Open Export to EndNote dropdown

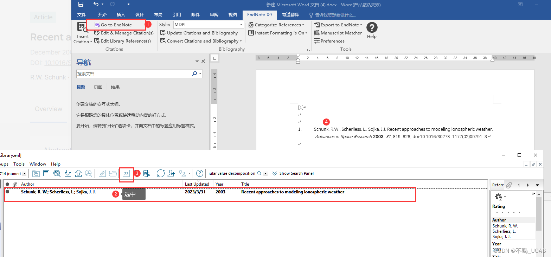(x=338, y=25)
